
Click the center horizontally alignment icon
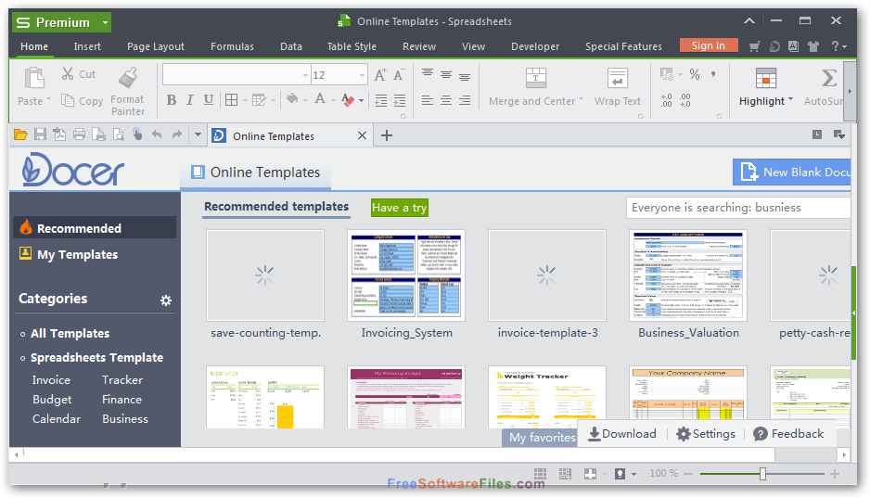tap(446, 100)
